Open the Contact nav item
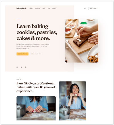This screenshot has height=125, width=114. click(54, 9)
